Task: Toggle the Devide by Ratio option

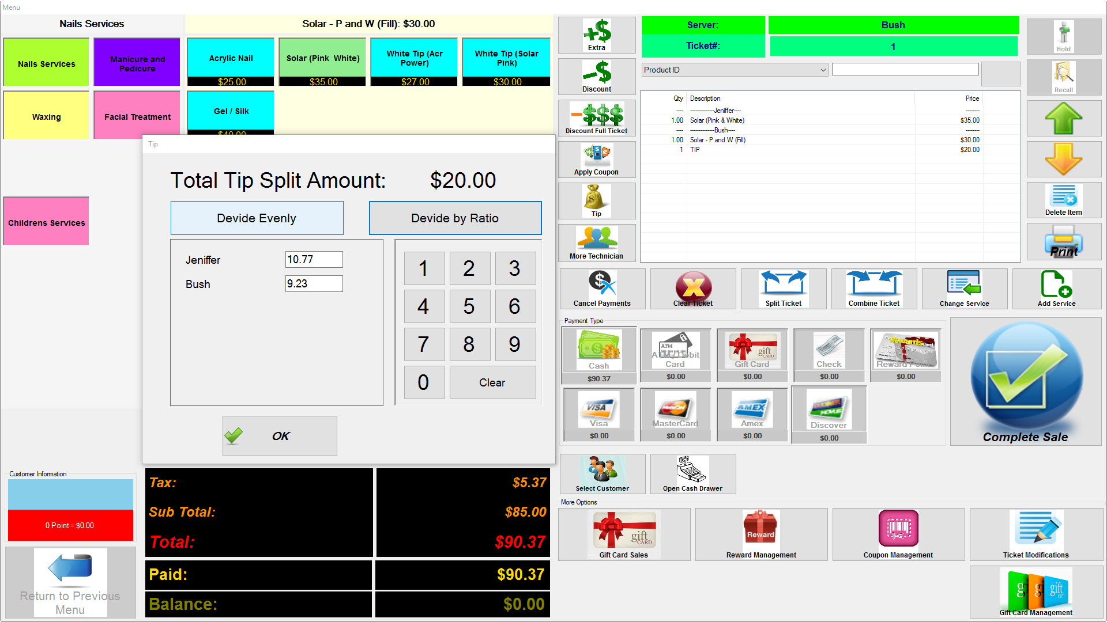Action: (x=455, y=218)
